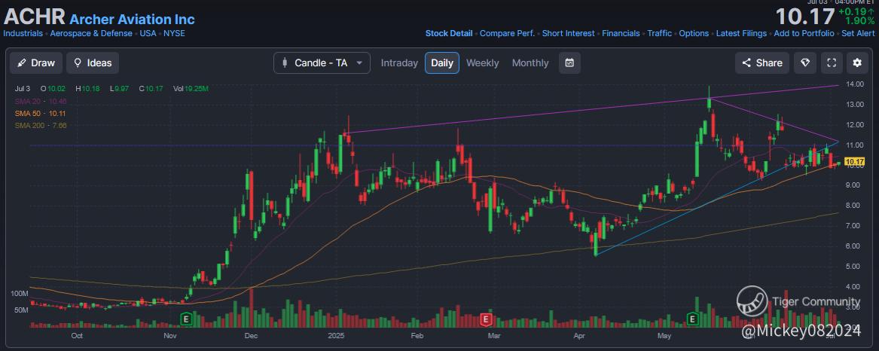The width and height of the screenshot is (879, 351).
Task: Click the pencil icon in Draw button
Action: (x=21, y=63)
